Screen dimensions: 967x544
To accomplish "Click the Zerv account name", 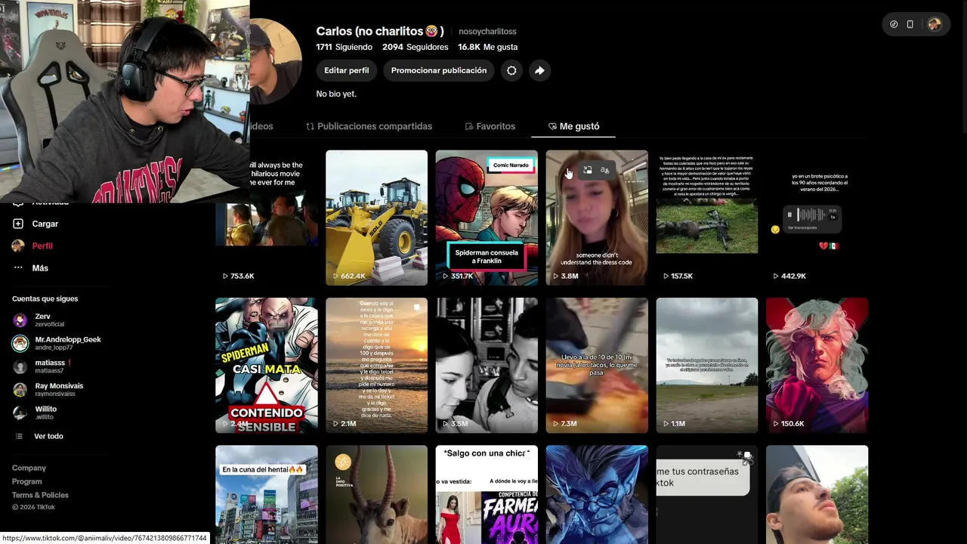I will 42,317.
